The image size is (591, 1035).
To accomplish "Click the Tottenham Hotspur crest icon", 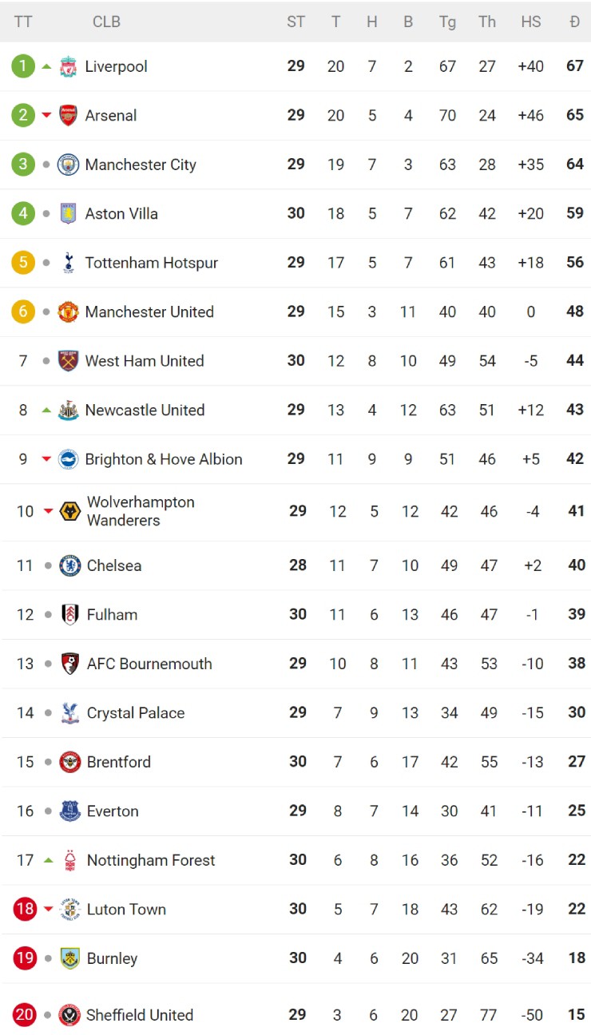I will [69, 263].
